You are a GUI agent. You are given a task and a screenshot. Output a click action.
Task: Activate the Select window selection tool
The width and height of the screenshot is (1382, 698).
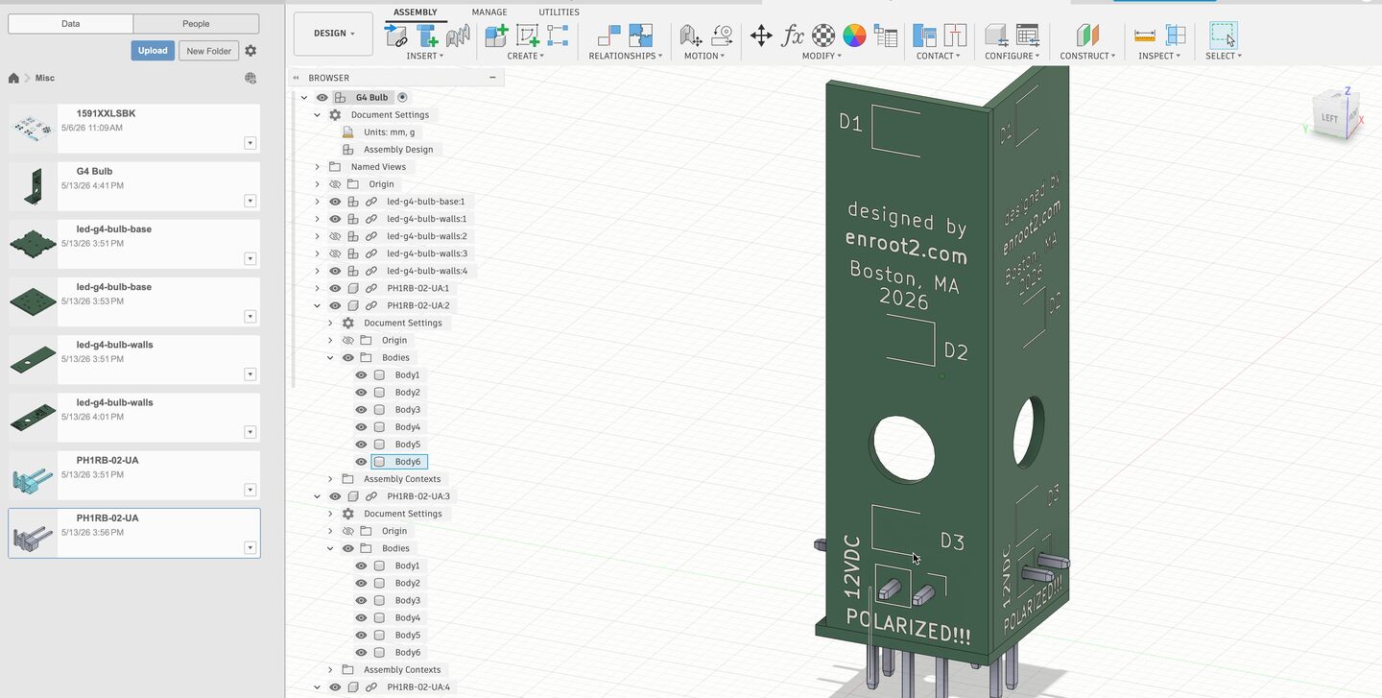point(1224,36)
